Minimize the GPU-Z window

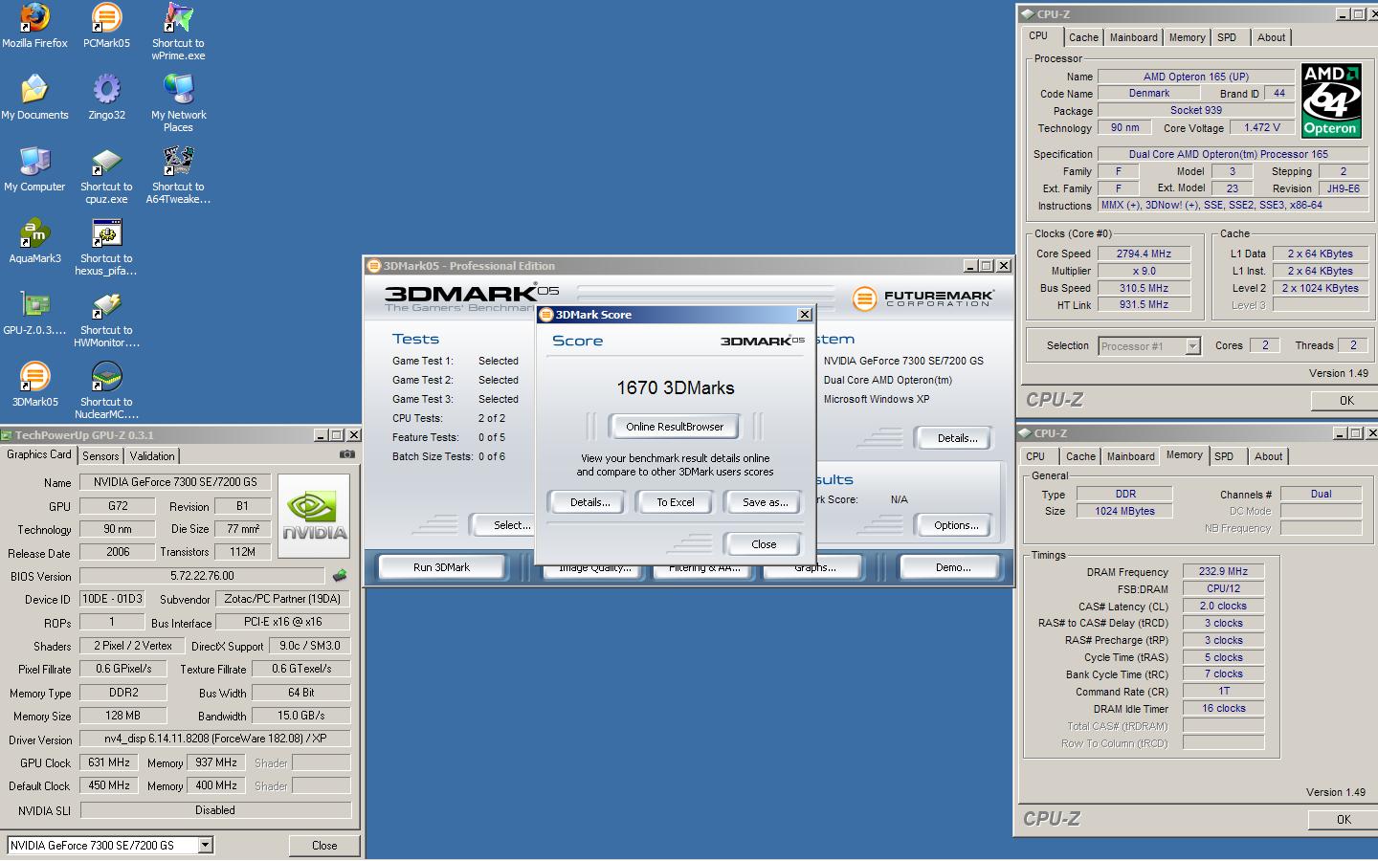(321, 434)
